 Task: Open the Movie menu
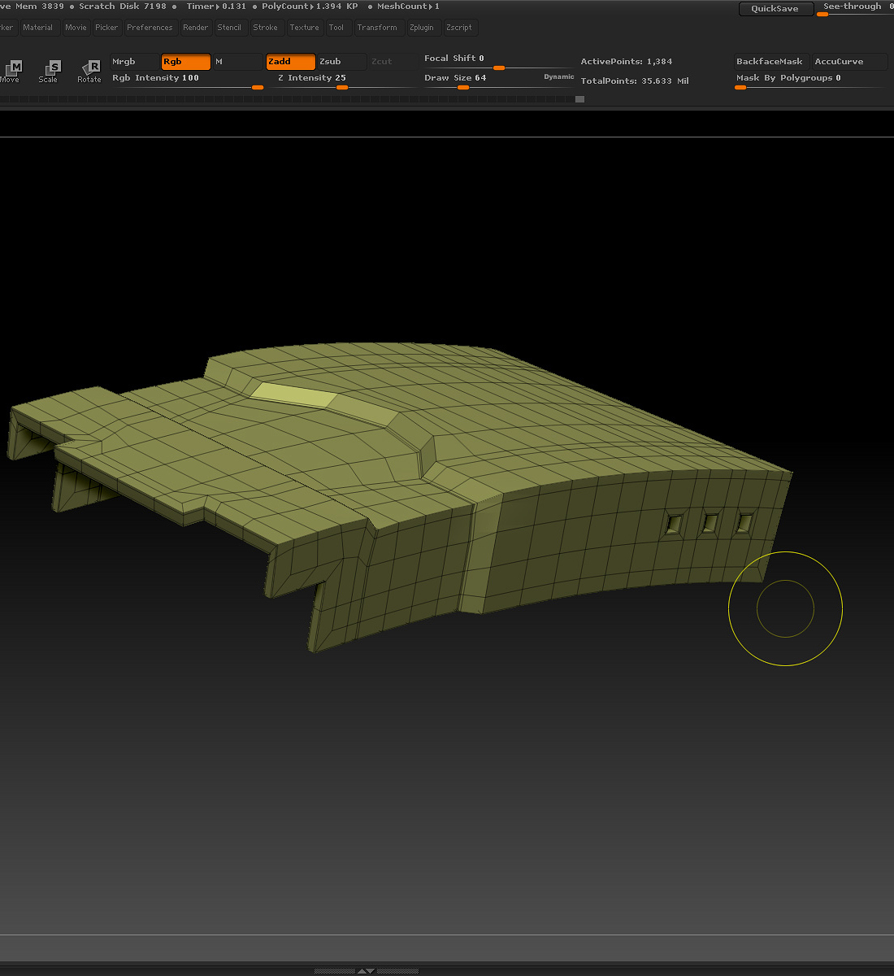tap(76, 28)
